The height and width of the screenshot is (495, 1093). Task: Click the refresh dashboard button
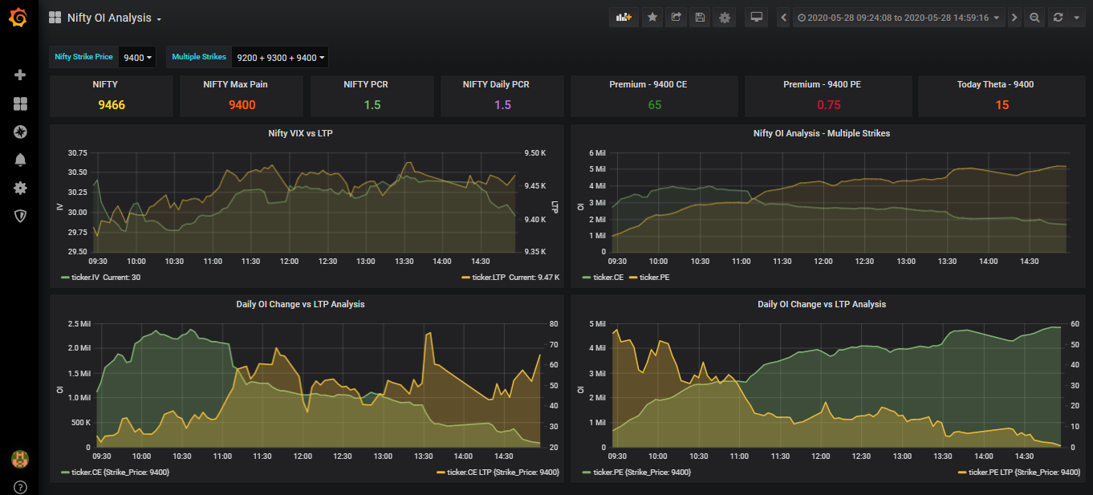(x=1058, y=17)
